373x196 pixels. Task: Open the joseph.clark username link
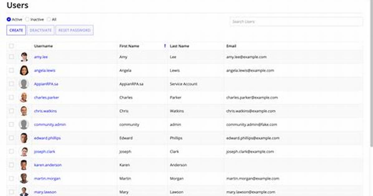[x=44, y=151]
